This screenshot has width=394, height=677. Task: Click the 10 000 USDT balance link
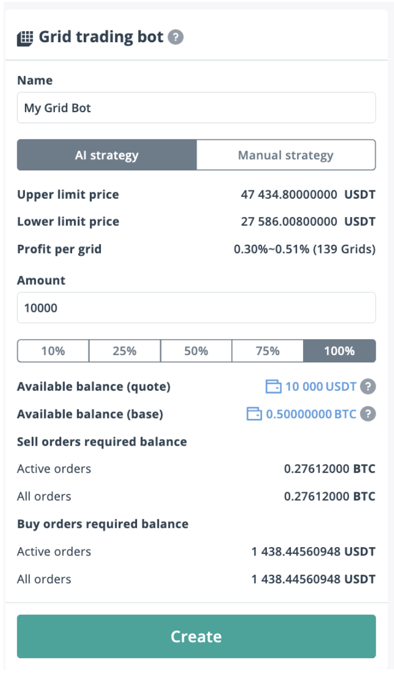320,386
